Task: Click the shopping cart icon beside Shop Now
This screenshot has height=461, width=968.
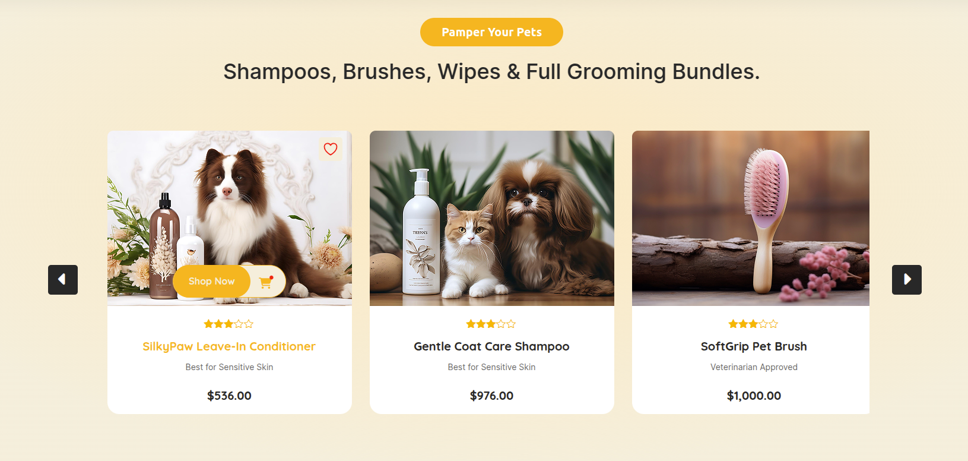Action: [x=266, y=282]
